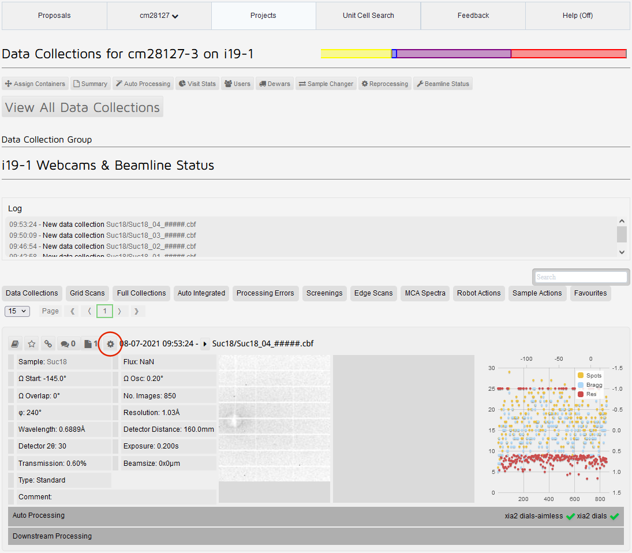Click the permalink chain icon

pos(48,344)
